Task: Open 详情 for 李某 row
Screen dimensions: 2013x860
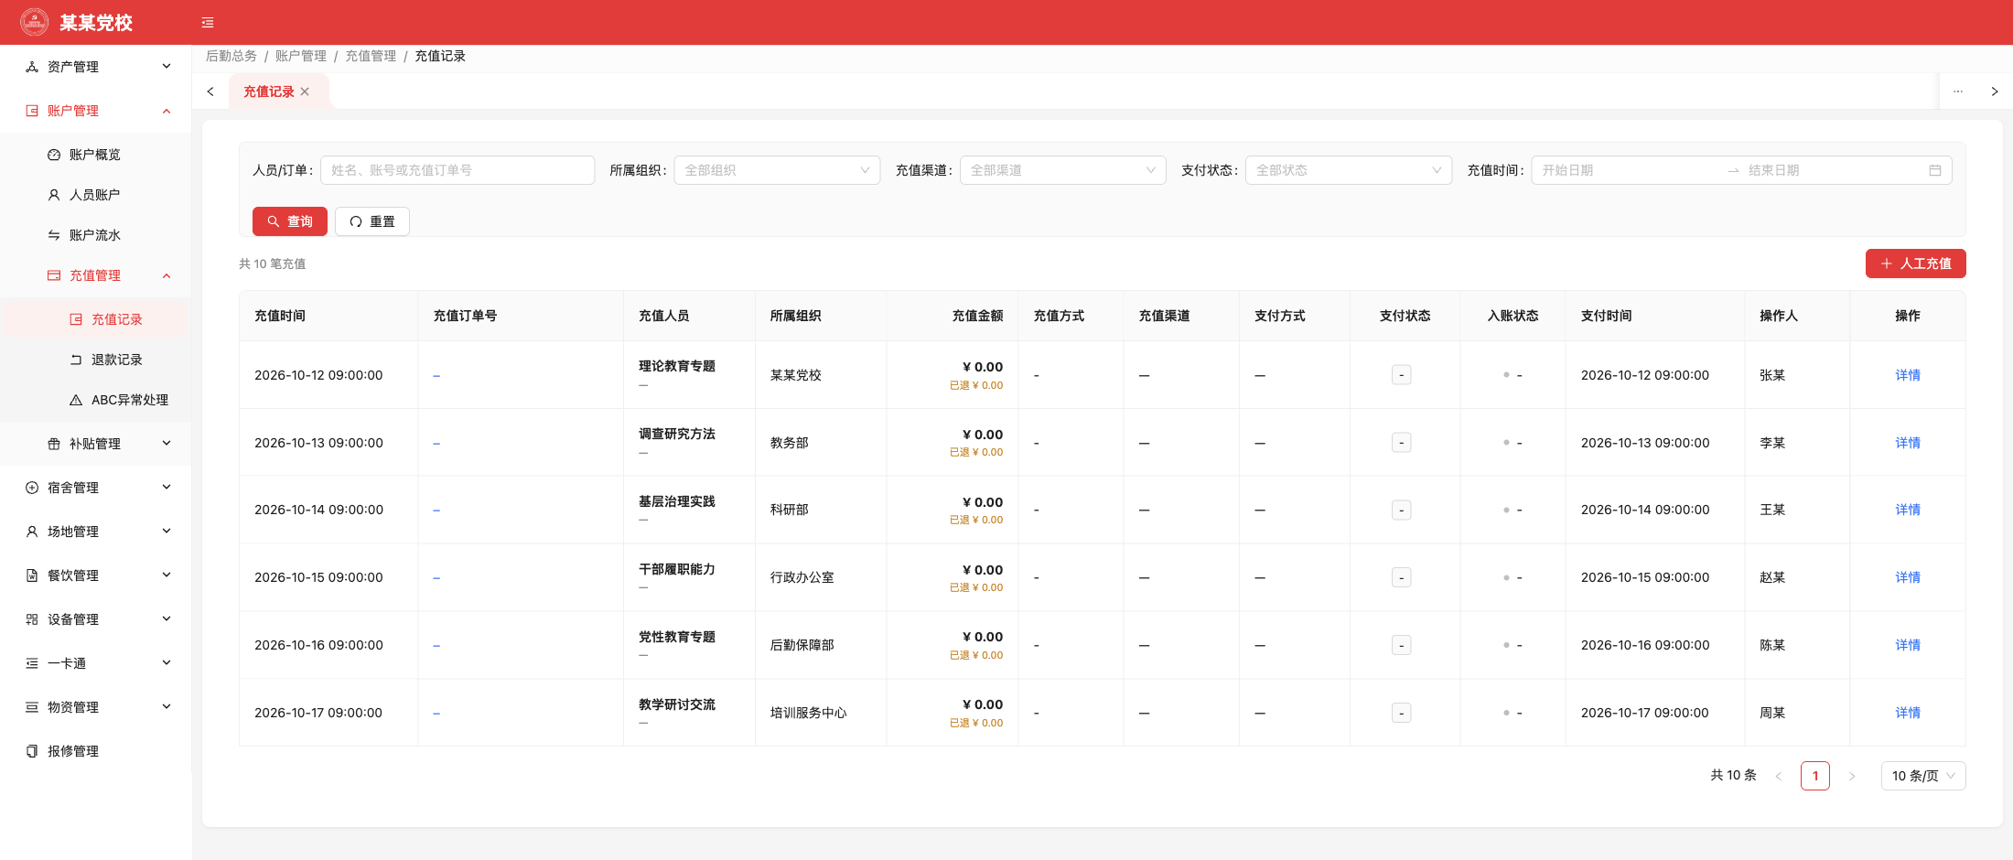Action: tap(1908, 443)
